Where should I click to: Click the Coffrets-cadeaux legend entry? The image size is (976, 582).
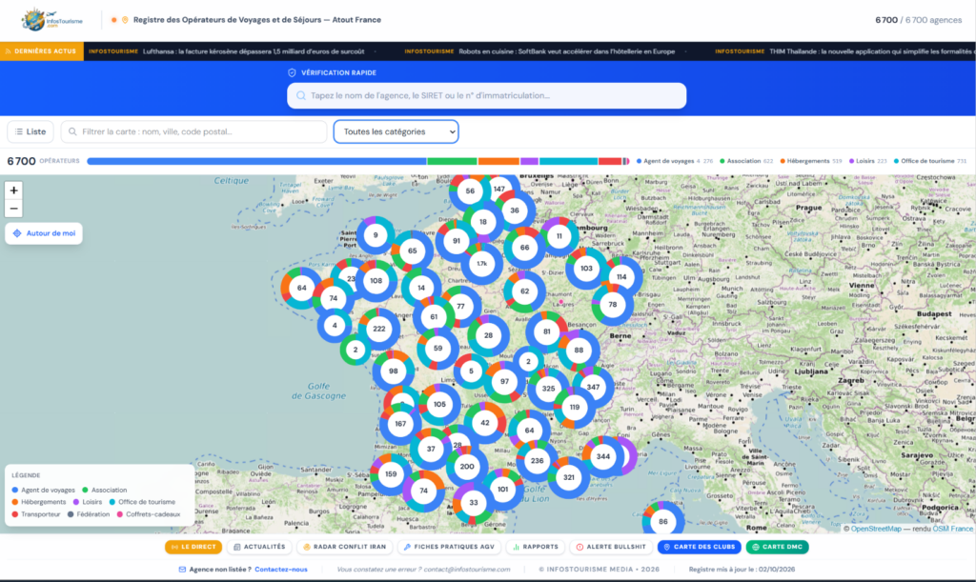tap(148, 514)
